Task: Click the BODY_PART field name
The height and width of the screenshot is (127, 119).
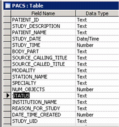Action: (25, 51)
